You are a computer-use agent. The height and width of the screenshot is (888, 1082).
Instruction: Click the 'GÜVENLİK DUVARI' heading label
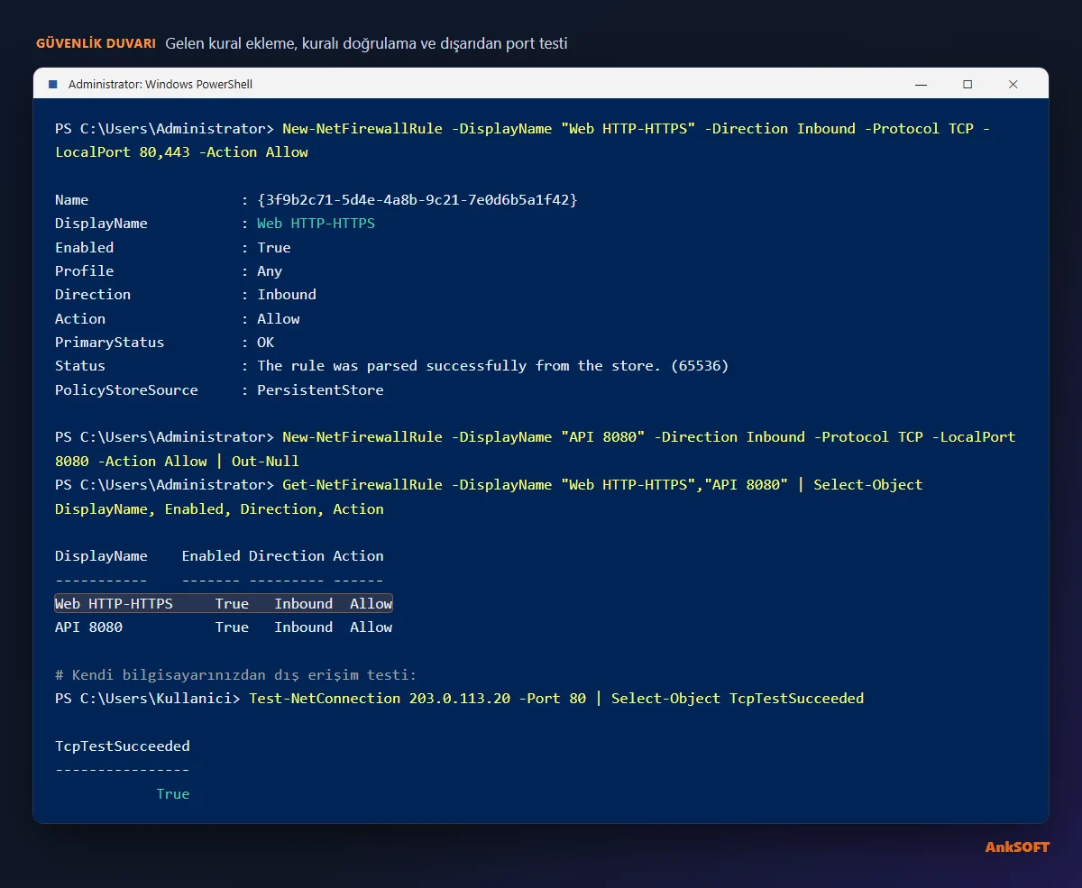[x=96, y=43]
